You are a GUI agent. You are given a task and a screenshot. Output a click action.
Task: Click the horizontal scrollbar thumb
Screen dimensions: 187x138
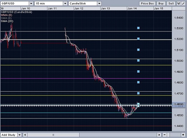(53, 135)
